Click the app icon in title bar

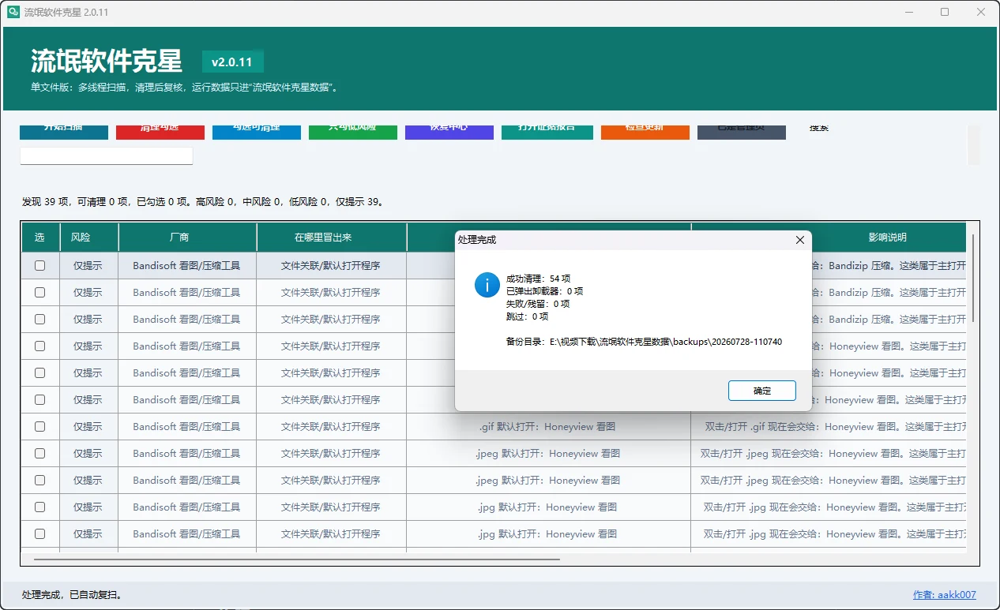13,12
